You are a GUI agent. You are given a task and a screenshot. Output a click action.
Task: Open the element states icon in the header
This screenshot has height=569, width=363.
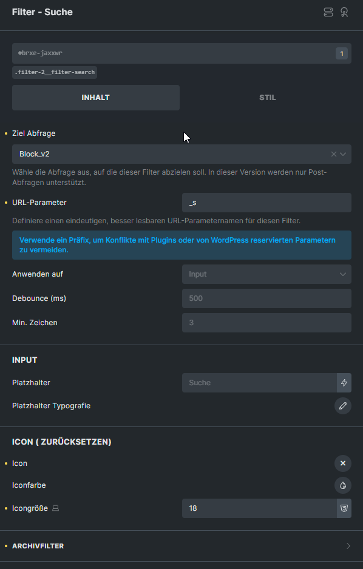344,12
